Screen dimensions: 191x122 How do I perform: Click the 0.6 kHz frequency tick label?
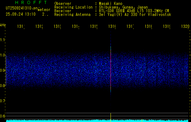coord(3,116)
